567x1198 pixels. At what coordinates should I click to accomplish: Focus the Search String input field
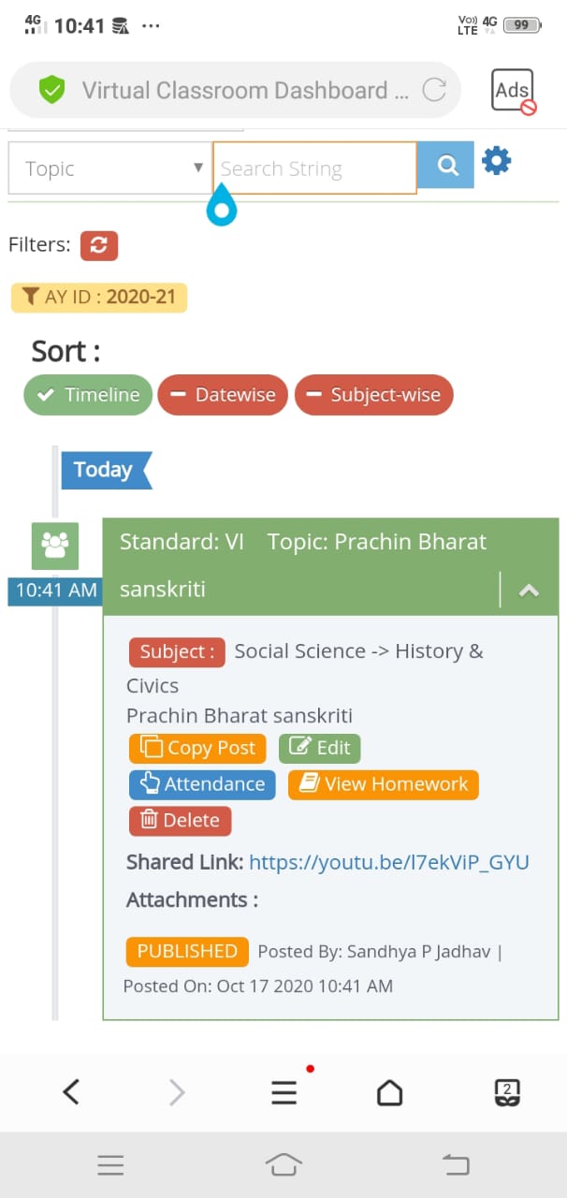[315, 168]
